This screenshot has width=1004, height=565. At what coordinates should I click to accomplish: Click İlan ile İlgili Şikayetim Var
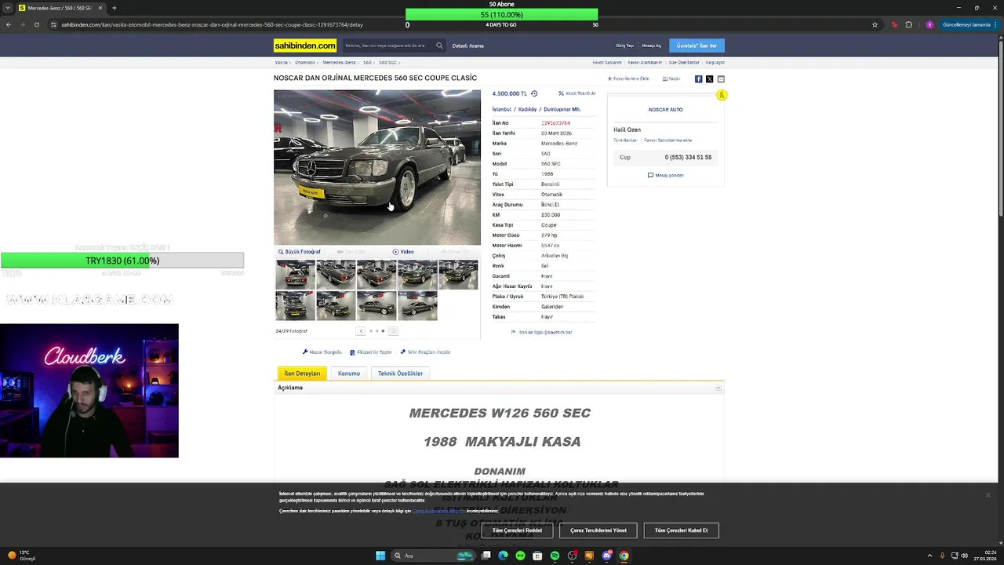[x=542, y=332]
